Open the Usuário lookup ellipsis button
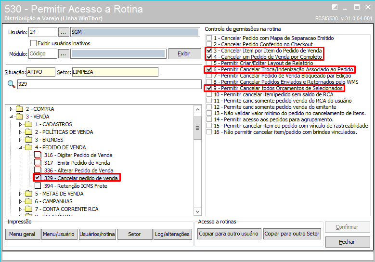This screenshot has height=262, width=375. point(64,32)
